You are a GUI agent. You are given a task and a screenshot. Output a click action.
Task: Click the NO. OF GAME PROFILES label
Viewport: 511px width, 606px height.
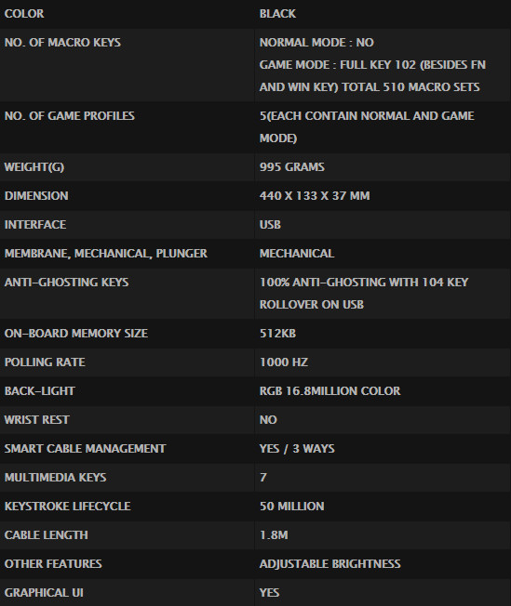pyautogui.click(x=69, y=116)
